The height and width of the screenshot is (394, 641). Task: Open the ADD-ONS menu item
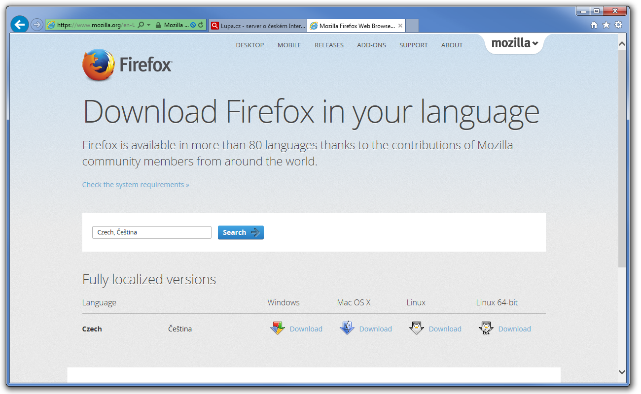click(371, 45)
